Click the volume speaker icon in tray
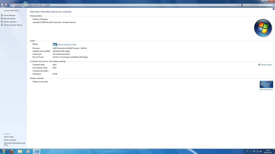The width and height of the screenshot is (275, 154). click(x=261, y=151)
